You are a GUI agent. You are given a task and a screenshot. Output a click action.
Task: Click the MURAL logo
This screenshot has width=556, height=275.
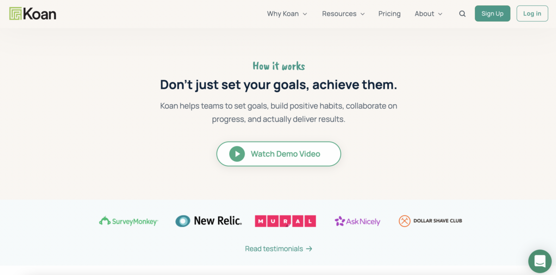click(285, 221)
